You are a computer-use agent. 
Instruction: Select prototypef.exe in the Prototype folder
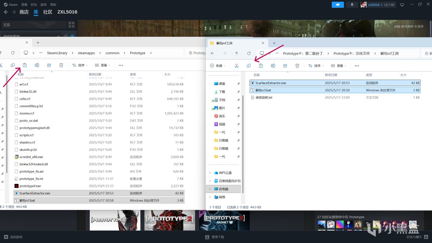tap(99, 186)
